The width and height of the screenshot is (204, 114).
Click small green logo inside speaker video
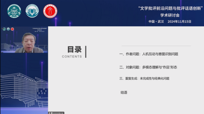coord(4,29)
